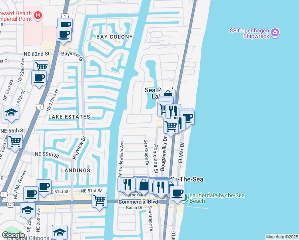
Task: Select the SS Copenhagen Shipwreck camera icon
Action: (x=275, y=33)
